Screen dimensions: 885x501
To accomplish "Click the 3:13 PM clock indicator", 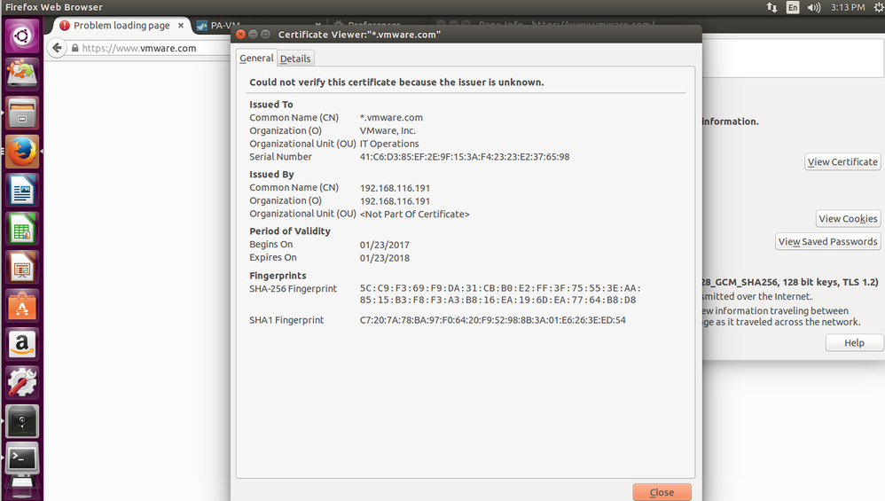I will (x=847, y=7).
